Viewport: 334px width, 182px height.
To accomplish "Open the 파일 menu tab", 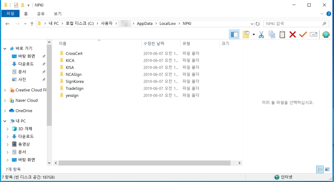I will point(10,14).
